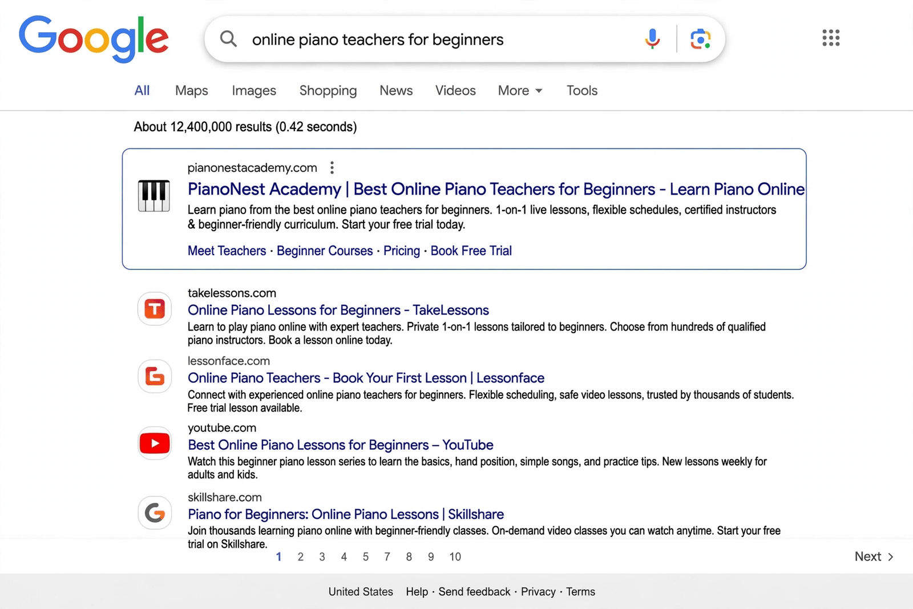
Task: Click the Google logo
Action: 94,38
